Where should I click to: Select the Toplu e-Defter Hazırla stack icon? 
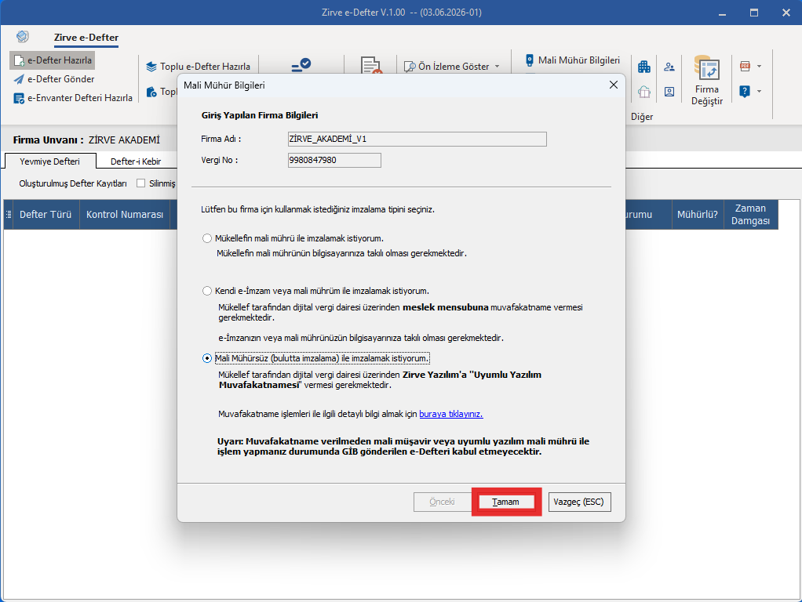coord(151,67)
